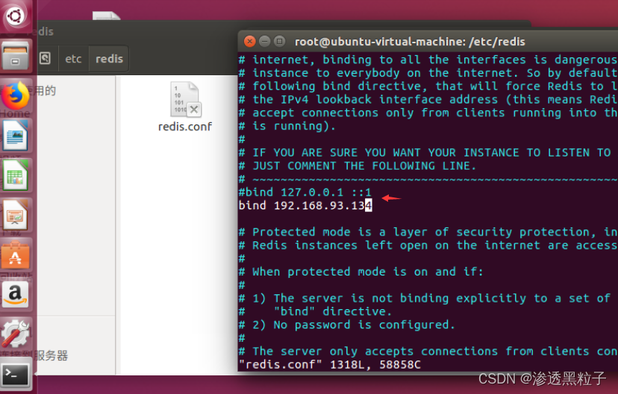Click 'IF YOU ARE SURE YOU WANT' line
The image size is (618, 394).
point(425,153)
